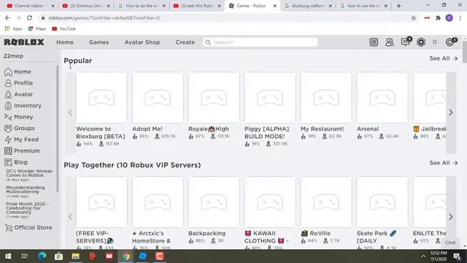Open the Official Store cart icon

point(8,227)
